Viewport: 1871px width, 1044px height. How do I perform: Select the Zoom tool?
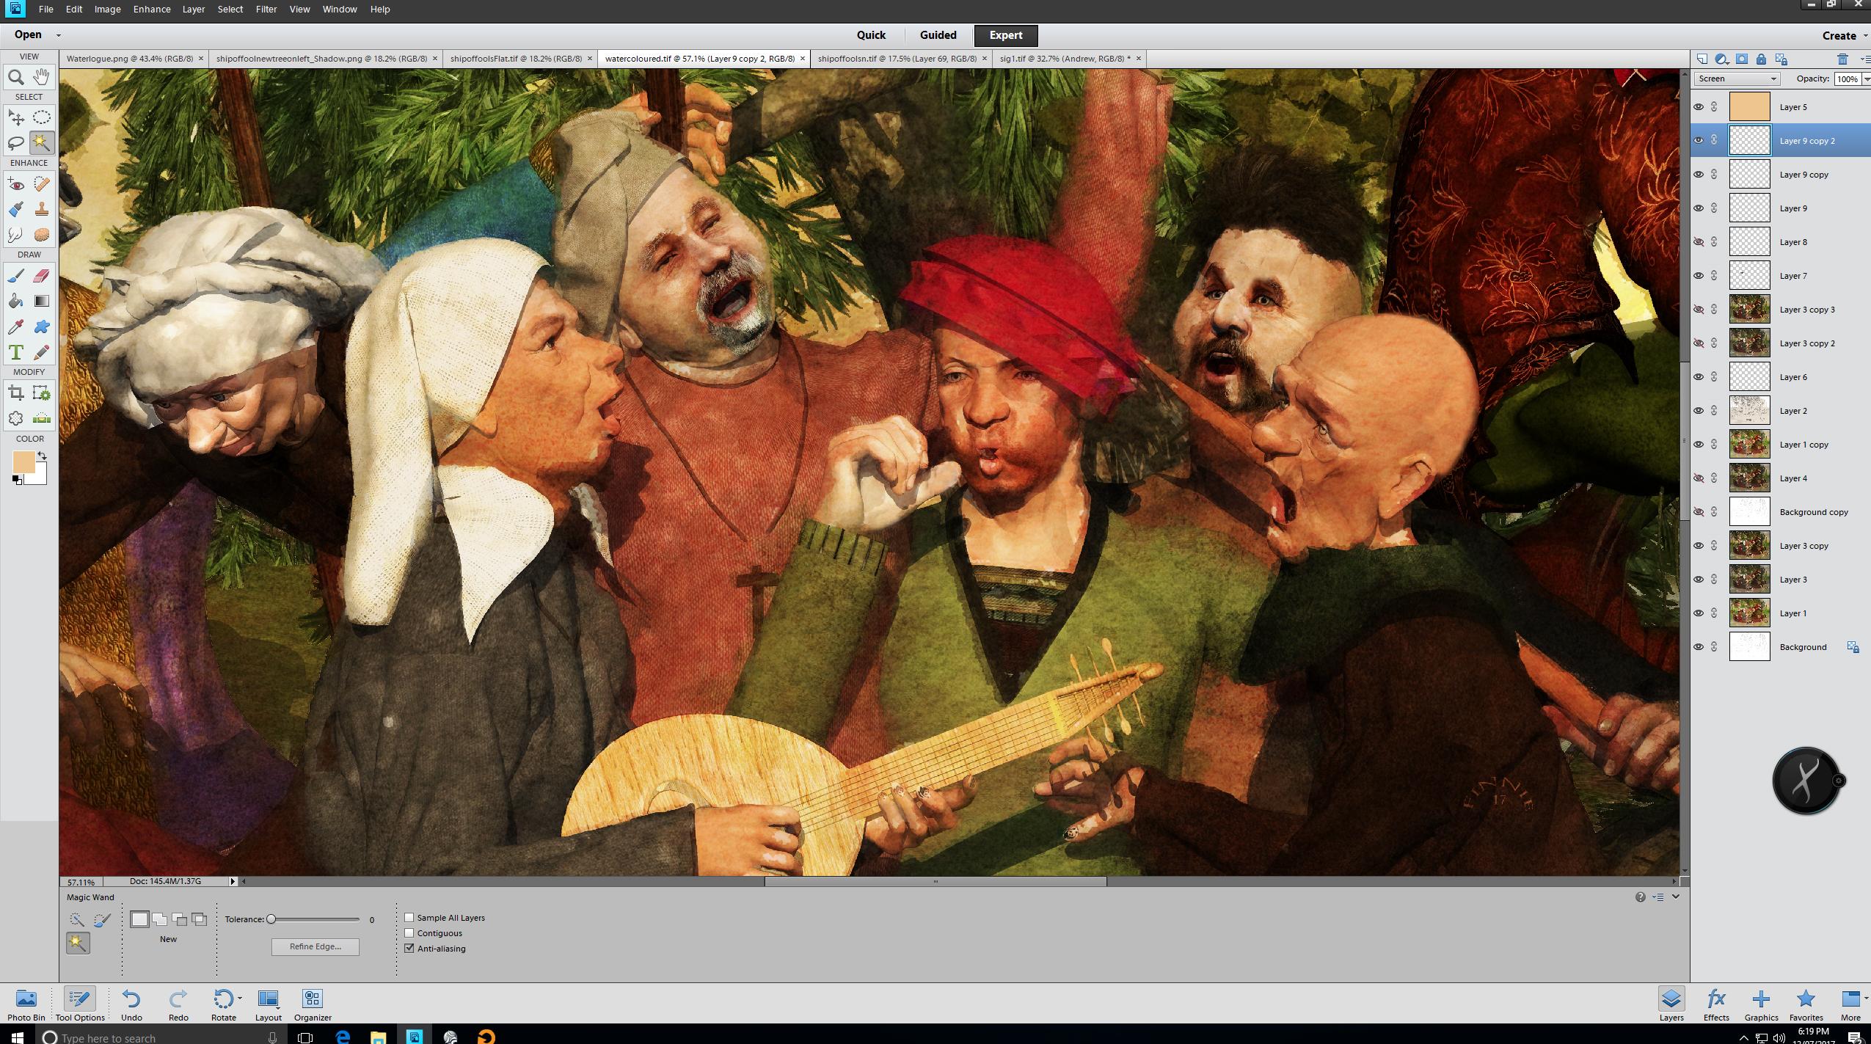coord(15,77)
